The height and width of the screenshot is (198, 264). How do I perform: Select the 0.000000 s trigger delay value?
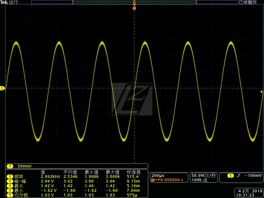point(172,180)
